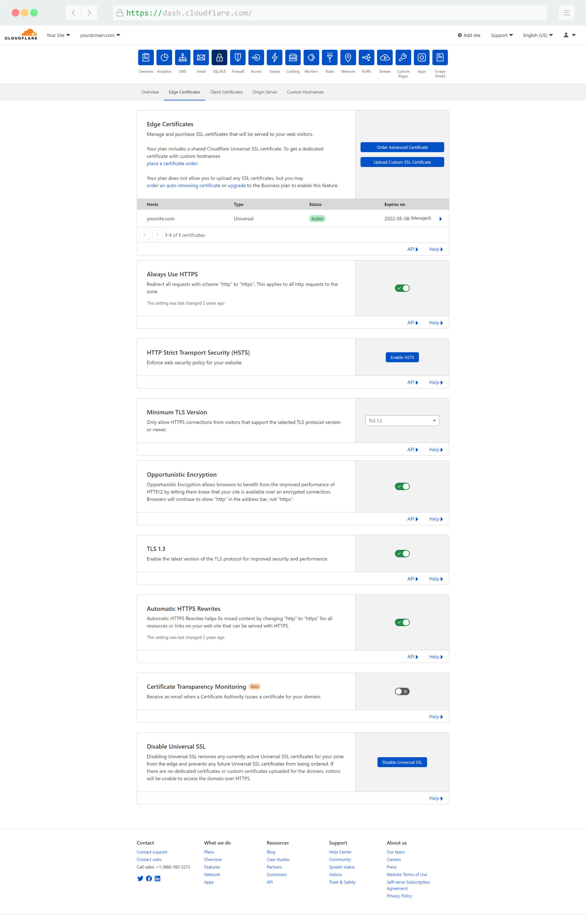
Task: Open Contact support footer link
Action: pos(152,852)
